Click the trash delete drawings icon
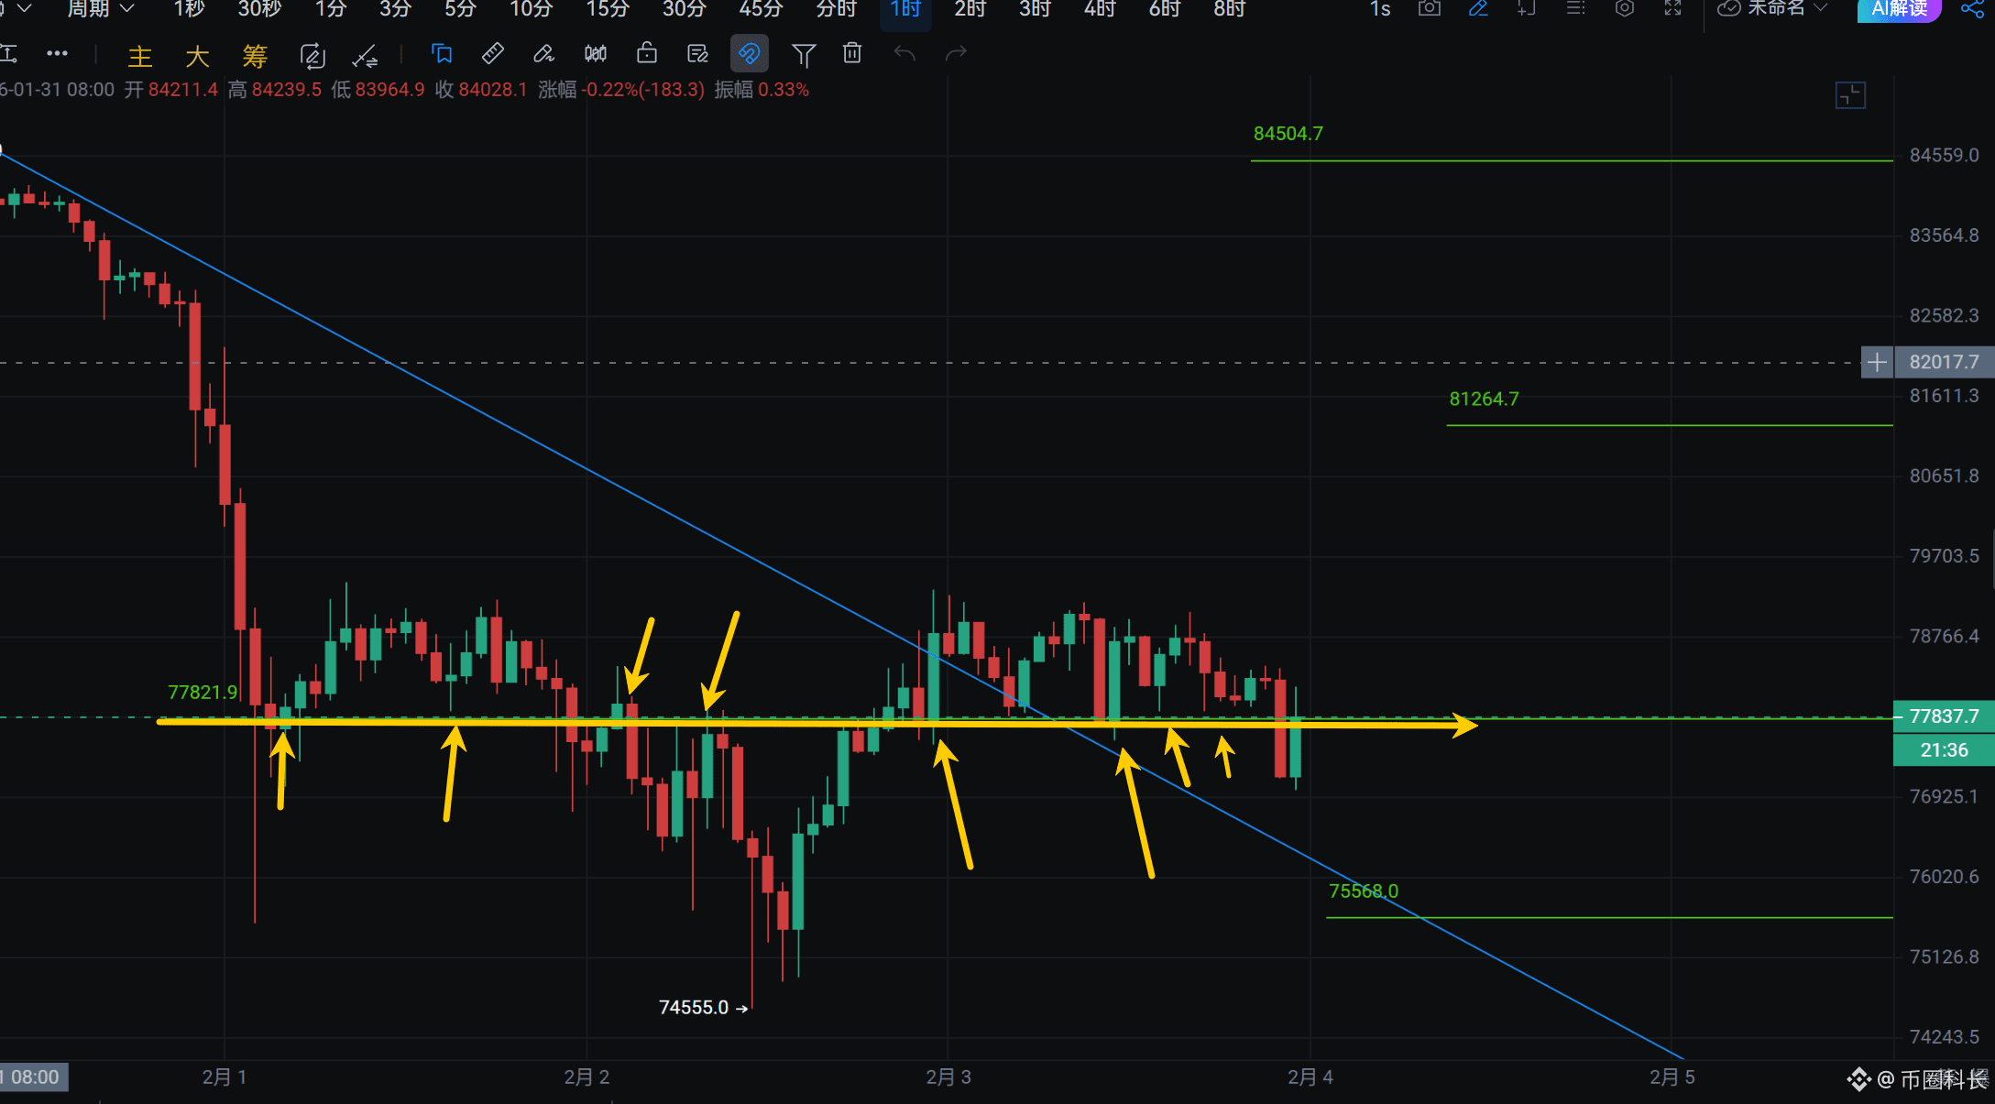The width and height of the screenshot is (1995, 1104). [x=852, y=54]
